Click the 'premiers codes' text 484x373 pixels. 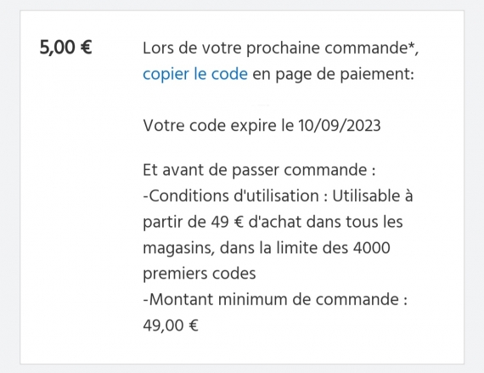(x=200, y=274)
